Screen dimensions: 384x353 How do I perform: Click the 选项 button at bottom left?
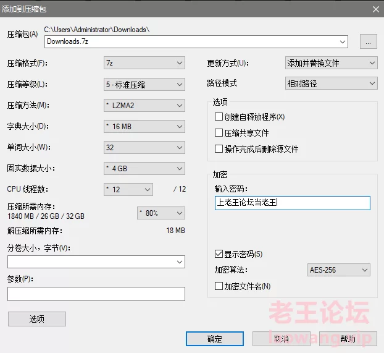click(x=37, y=319)
